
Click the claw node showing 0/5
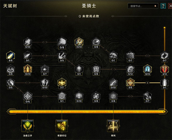62,55
